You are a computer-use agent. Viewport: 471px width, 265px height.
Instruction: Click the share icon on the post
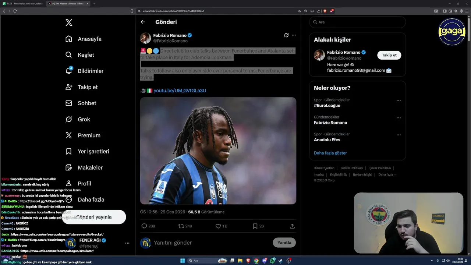[x=292, y=226]
